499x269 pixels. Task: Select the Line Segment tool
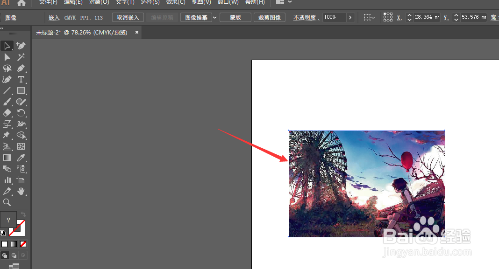(x=7, y=91)
